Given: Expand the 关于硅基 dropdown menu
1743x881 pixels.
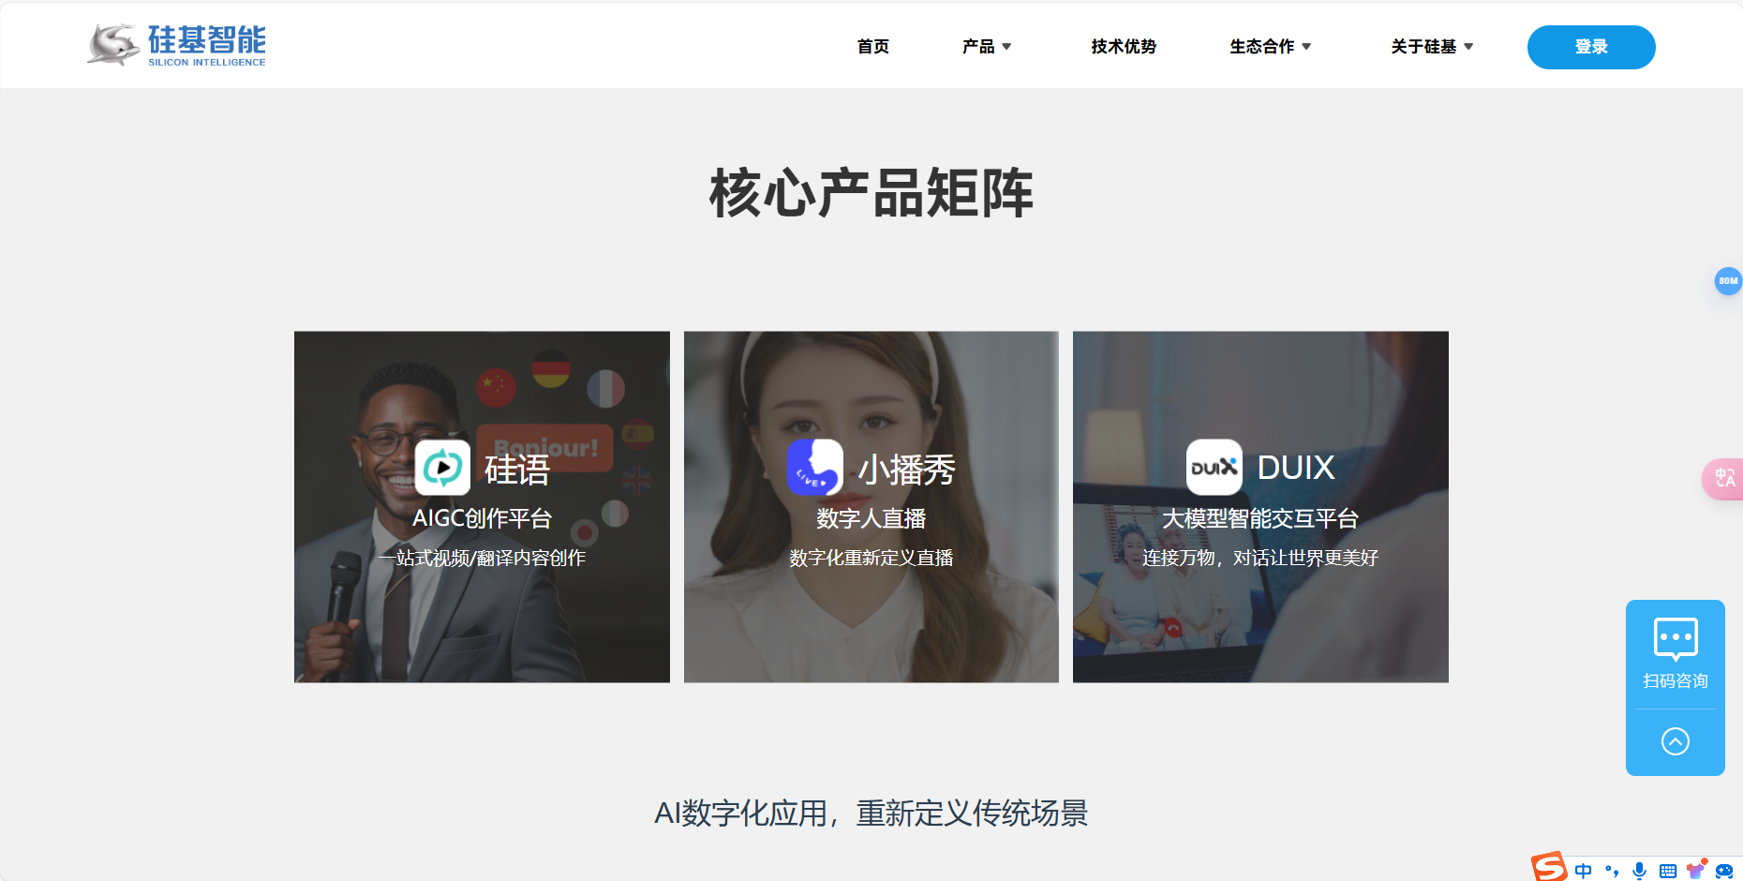Looking at the screenshot, I should tap(1432, 46).
